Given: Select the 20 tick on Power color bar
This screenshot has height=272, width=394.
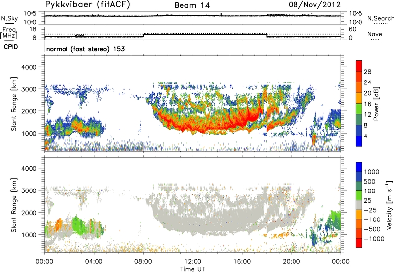Looking at the screenshot, I should (367, 93).
